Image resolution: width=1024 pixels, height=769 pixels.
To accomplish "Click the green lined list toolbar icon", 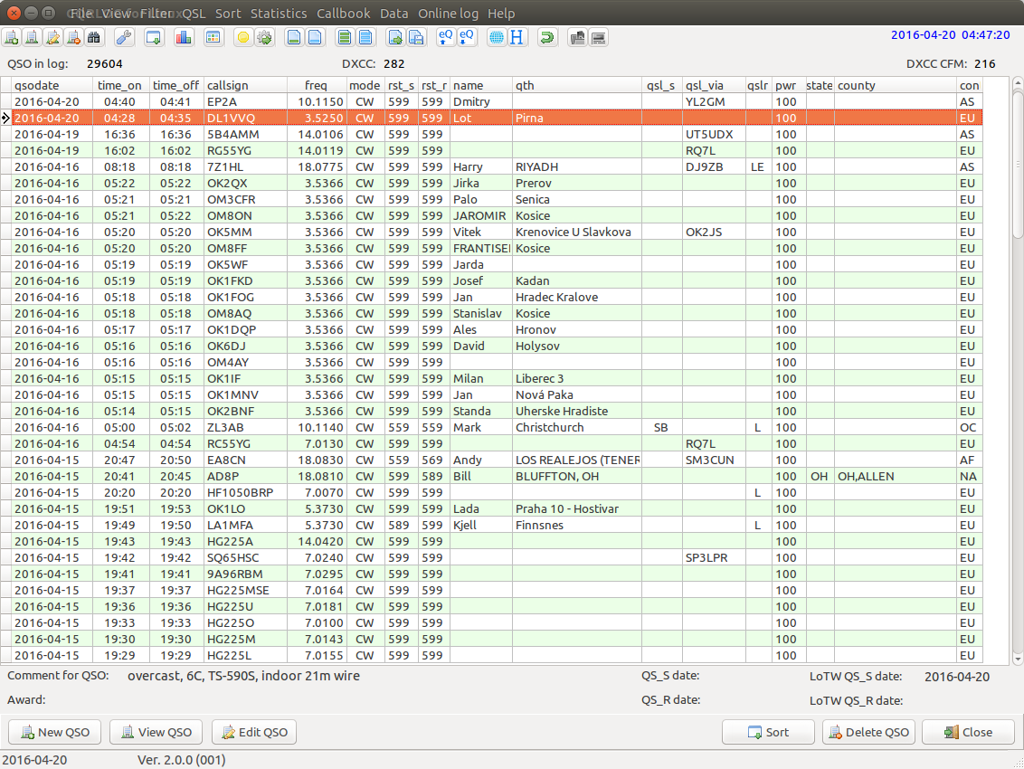I will coord(344,37).
